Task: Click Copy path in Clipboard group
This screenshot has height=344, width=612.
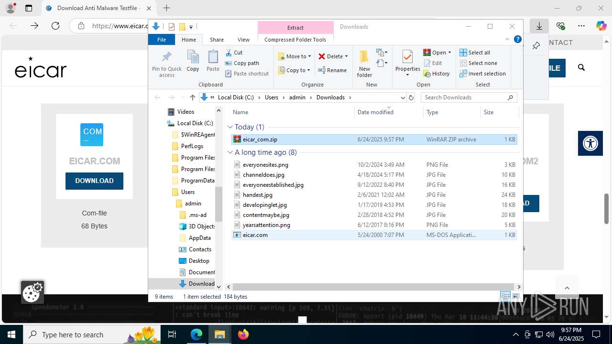Action: click(242, 63)
